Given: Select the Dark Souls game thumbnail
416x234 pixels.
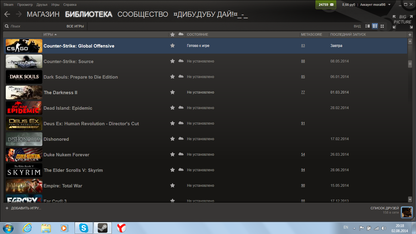Looking at the screenshot, I should coord(24,77).
